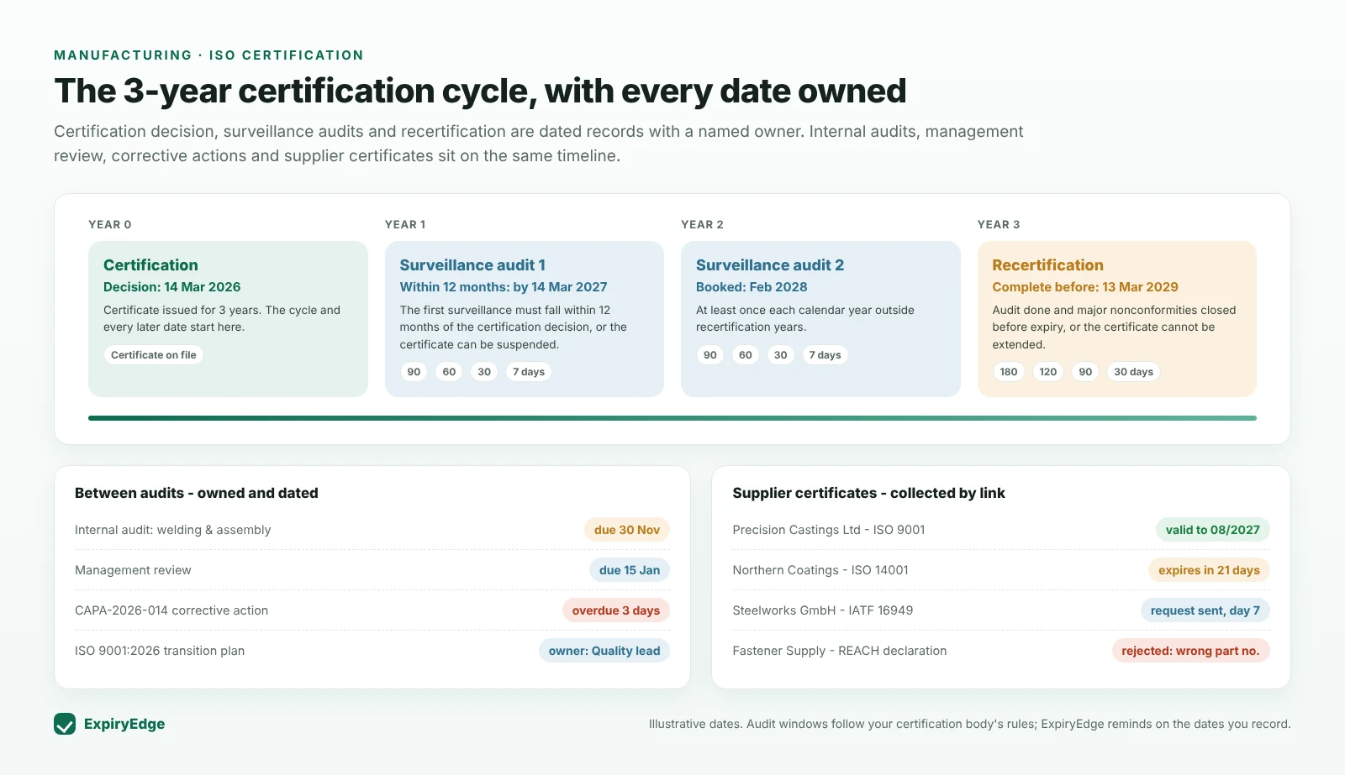Click the 'request sent, day 7' badge

click(1205, 610)
